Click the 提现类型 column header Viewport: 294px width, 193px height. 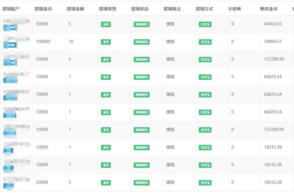[108, 9]
